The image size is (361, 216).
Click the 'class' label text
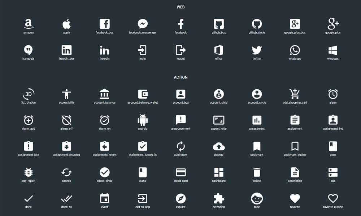pos(143,181)
